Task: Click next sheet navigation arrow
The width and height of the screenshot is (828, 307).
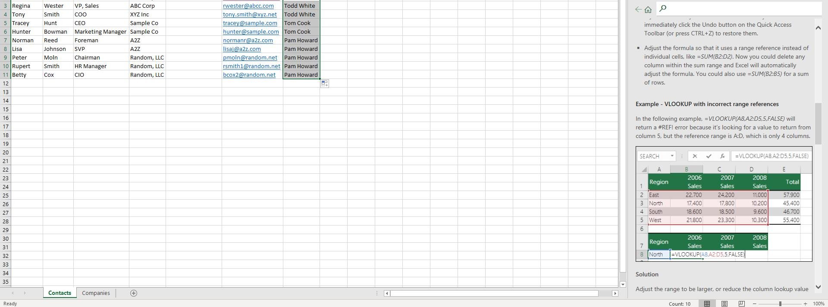Action: pyautogui.click(x=25, y=293)
